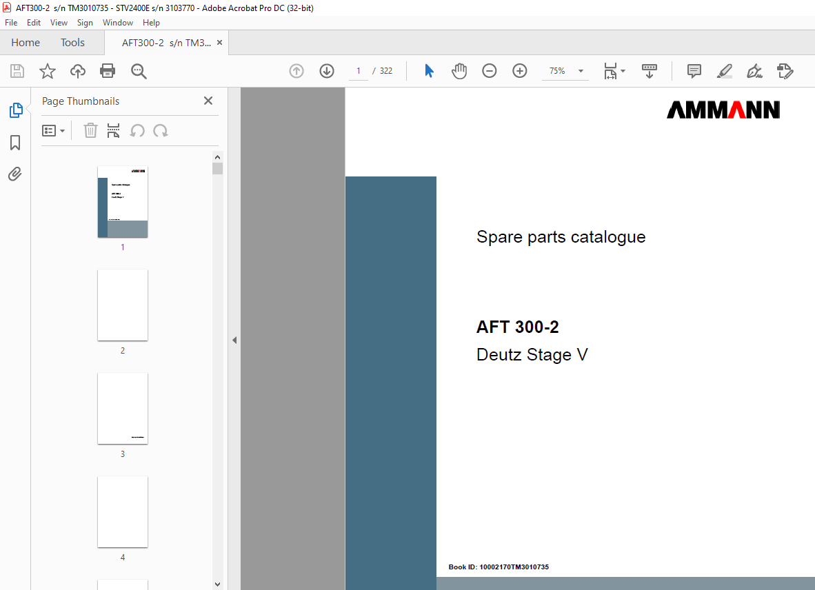Go to the previous page arrow
The width and height of the screenshot is (815, 590).
tap(296, 71)
